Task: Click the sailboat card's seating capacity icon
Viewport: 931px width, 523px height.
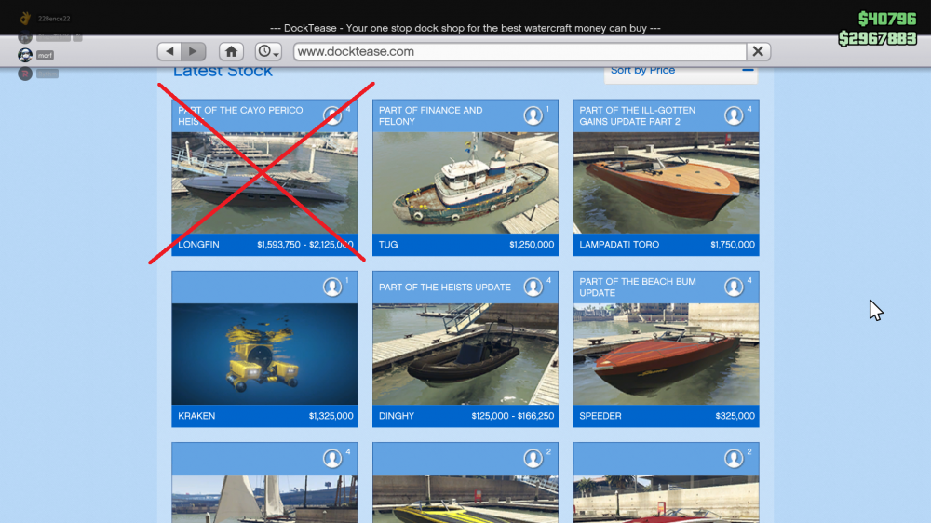Action: tap(332, 458)
